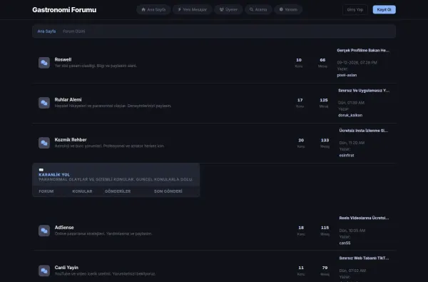Click Ruhlar Alemi last post time 'Dün, 01:39 AM'
Viewport: 428px width, 282px height.
pos(351,103)
